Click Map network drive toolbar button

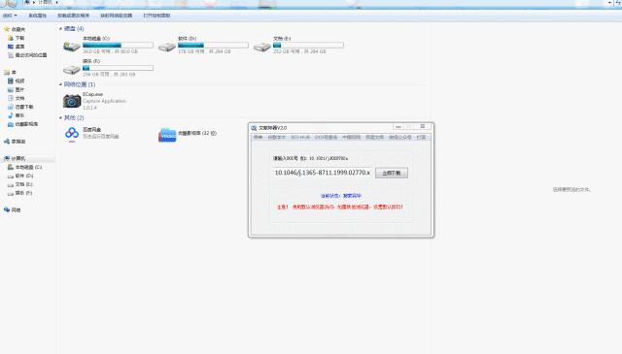[x=117, y=16]
